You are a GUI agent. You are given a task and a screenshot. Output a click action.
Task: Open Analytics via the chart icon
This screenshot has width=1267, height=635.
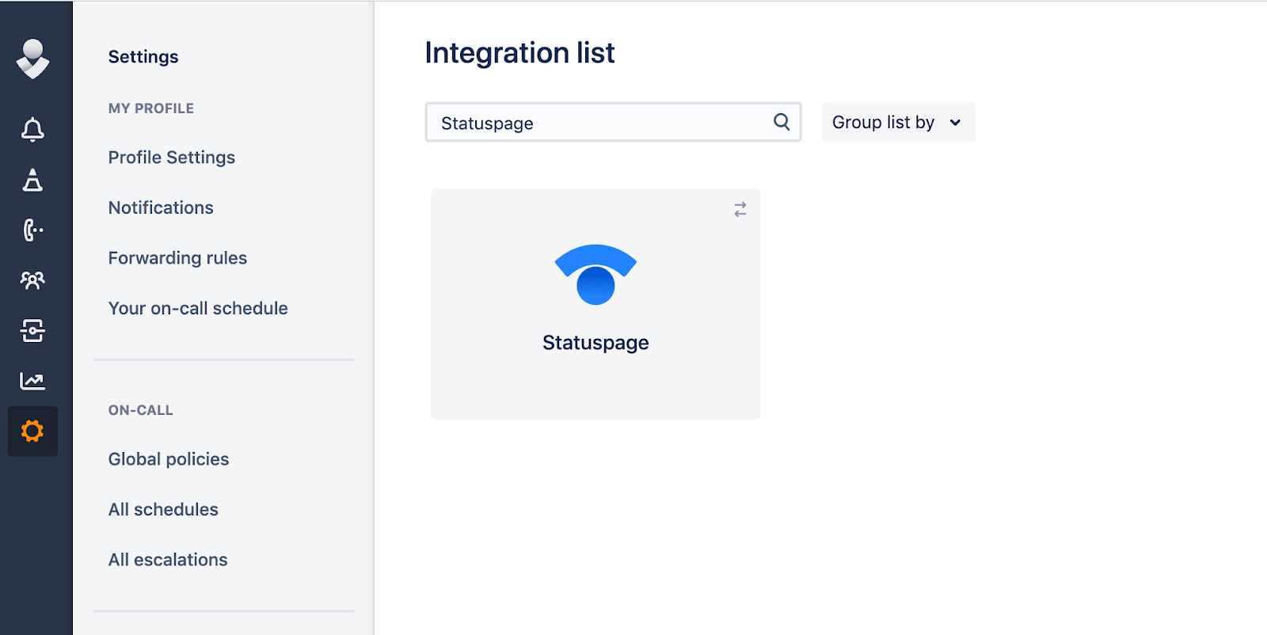pos(32,381)
